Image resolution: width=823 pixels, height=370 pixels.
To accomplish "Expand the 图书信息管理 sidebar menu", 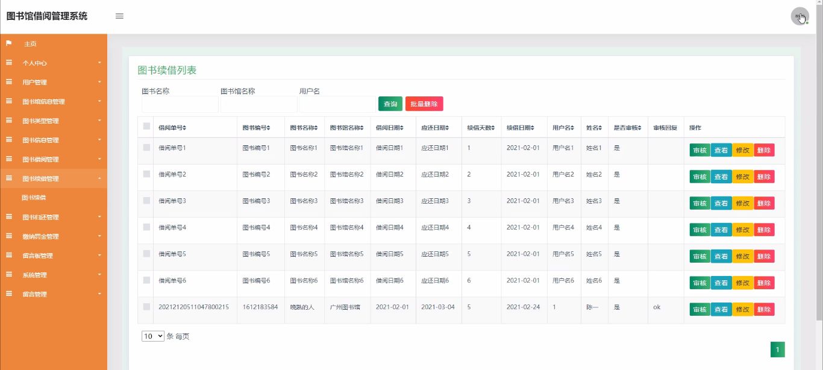I will (54, 140).
